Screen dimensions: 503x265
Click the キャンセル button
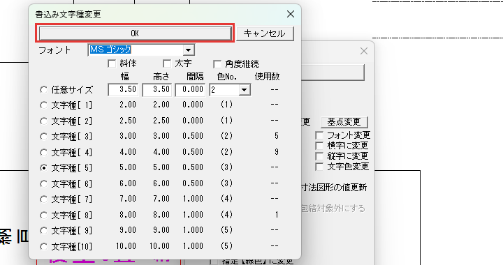click(265, 33)
